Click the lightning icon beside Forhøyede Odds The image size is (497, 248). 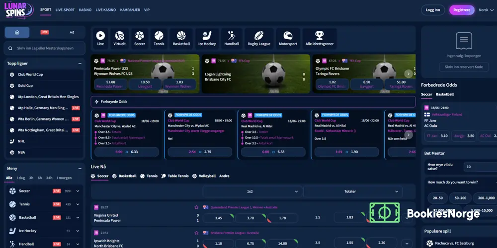click(97, 102)
